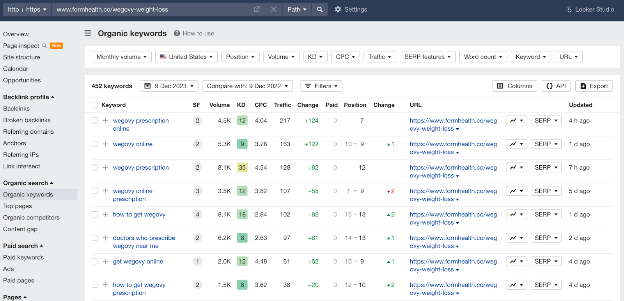Open Looker Studio integration
The width and height of the screenshot is (624, 301).
tap(590, 9)
